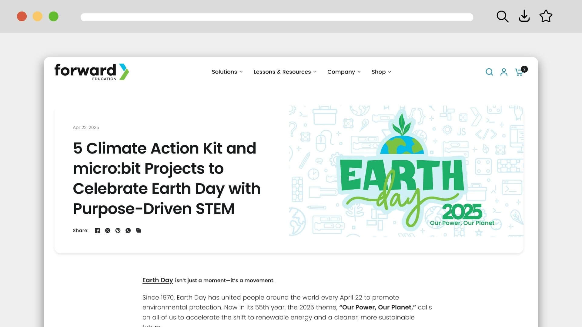Click the article title heading
Screen dimensions: 582x327
coord(167,178)
